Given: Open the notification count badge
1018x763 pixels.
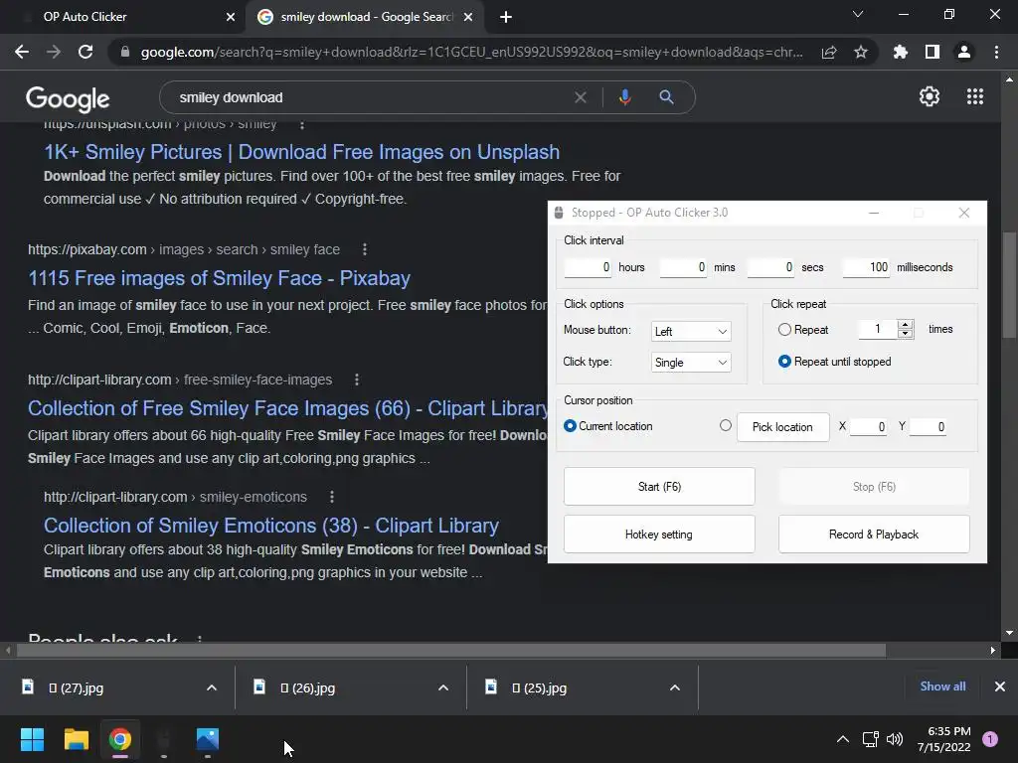Looking at the screenshot, I should click(x=990, y=739).
